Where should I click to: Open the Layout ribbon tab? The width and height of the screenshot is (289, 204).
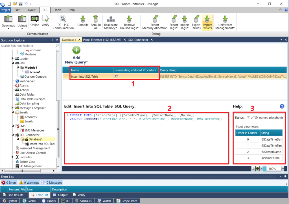31,10
